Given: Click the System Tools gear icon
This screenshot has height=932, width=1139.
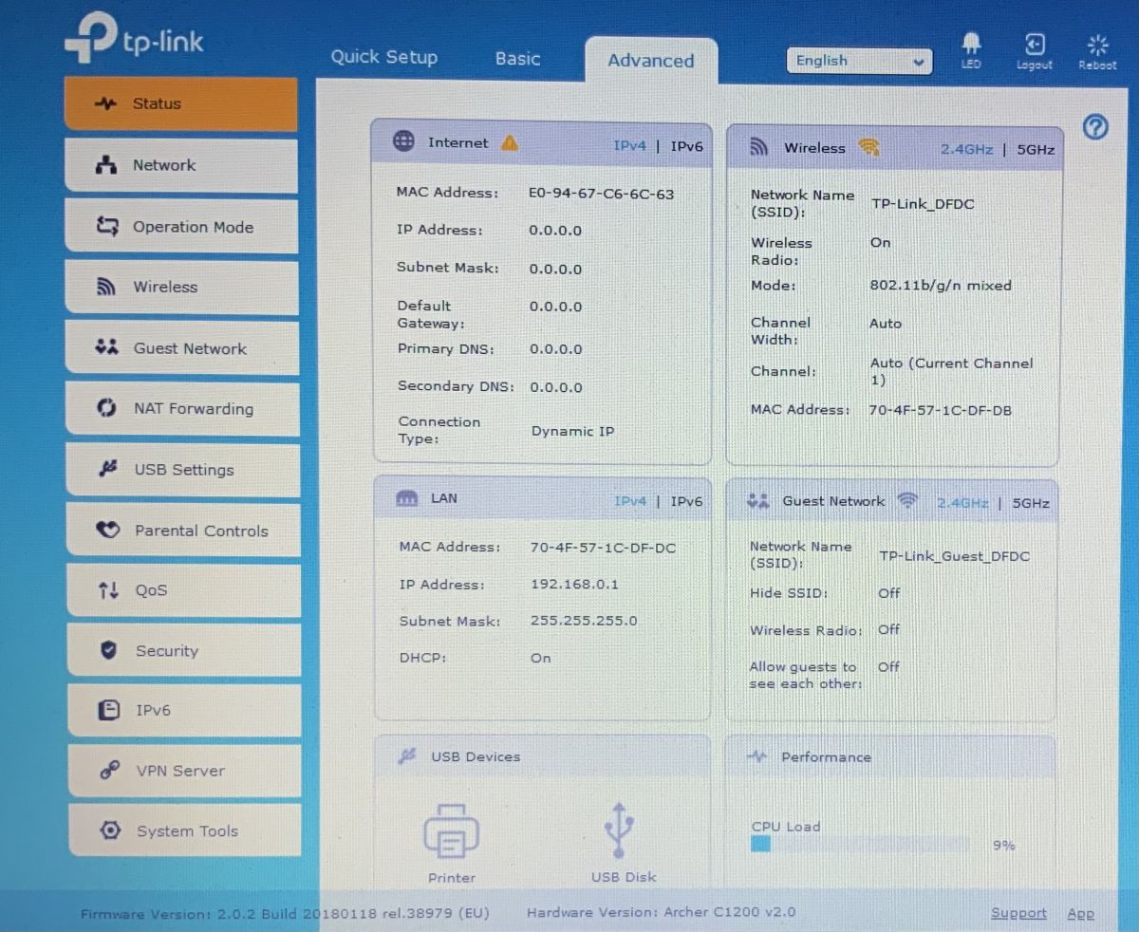Looking at the screenshot, I should click(110, 830).
